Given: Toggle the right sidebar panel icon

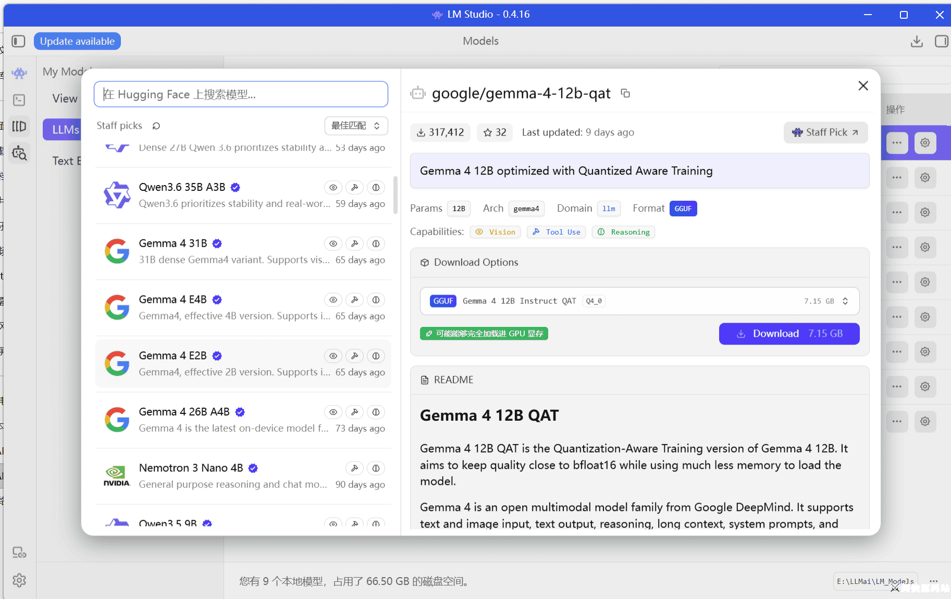Looking at the screenshot, I should [x=942, y=41].
